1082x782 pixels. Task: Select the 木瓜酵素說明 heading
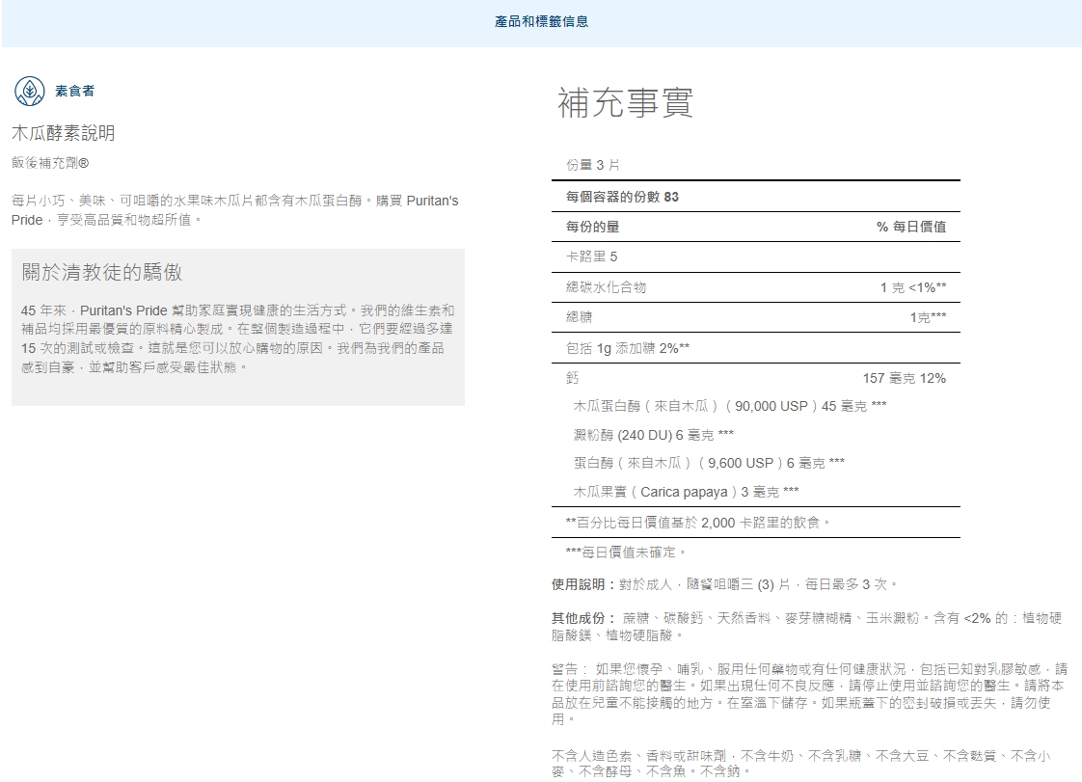tap(64, 133)
